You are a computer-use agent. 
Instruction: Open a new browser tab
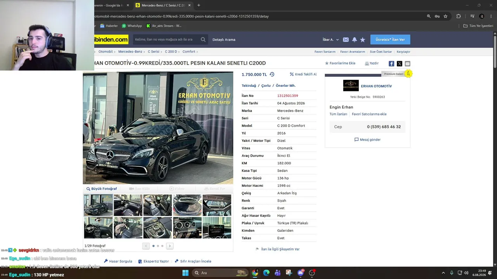[x=199, y=5]
